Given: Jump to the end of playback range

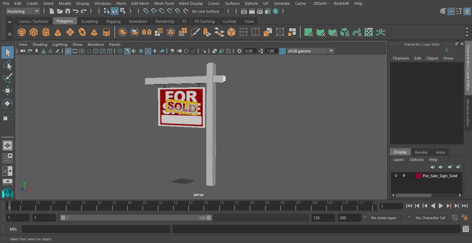Looking at the screenshot, I should click(x=465, y=206).
